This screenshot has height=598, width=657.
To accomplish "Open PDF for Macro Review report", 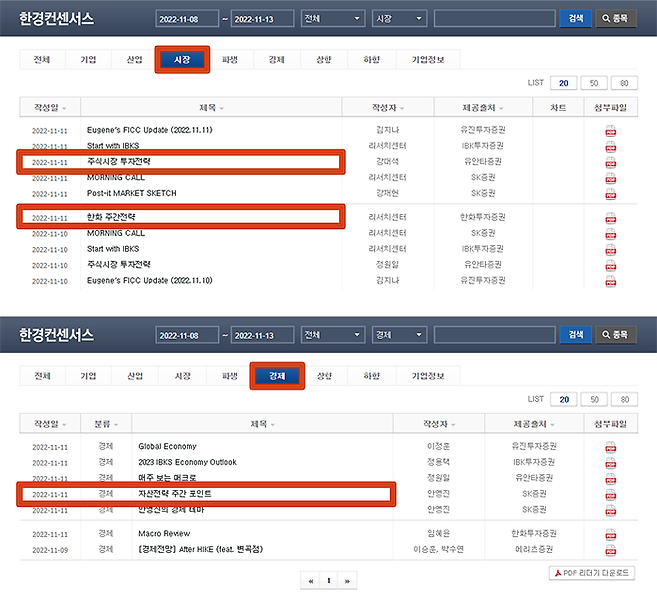I will 610,535.
